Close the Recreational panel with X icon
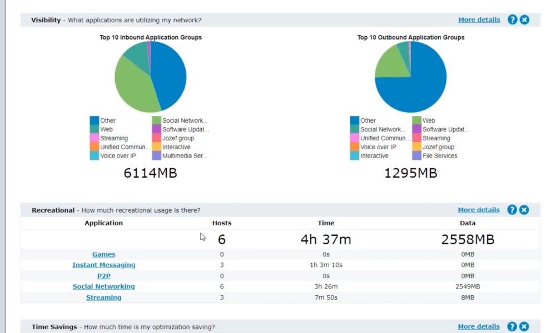556x333 pixels. 524,210
